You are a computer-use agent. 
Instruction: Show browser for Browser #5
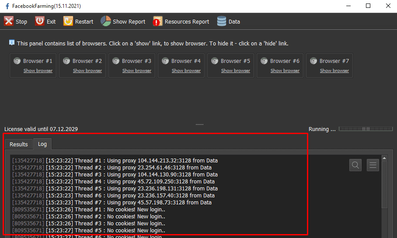(236, 71)
